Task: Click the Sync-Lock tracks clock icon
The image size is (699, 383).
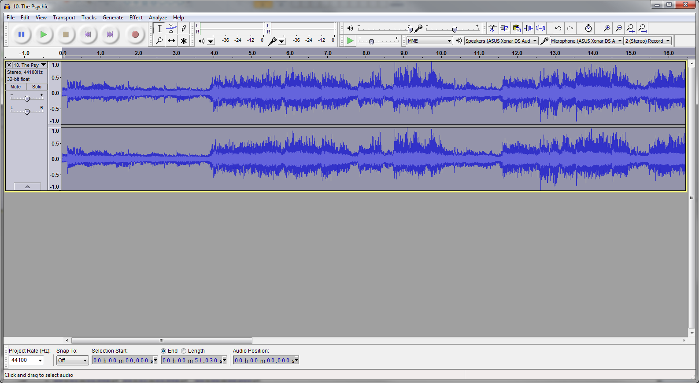Action: click(588, 29)
